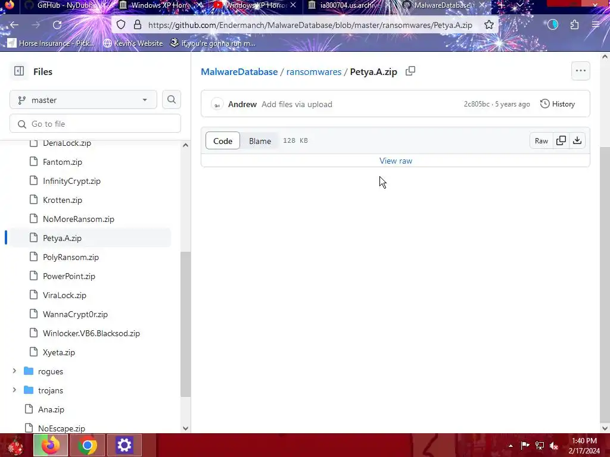
Task: Open Kevin's Website bookmark
Action: coord(133,43)
